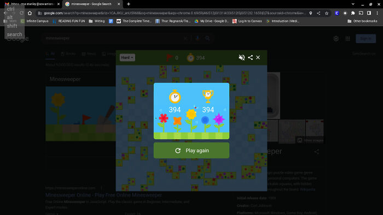
Task: Switch to the Inbox Gmail tab
Action: (32, 4)
